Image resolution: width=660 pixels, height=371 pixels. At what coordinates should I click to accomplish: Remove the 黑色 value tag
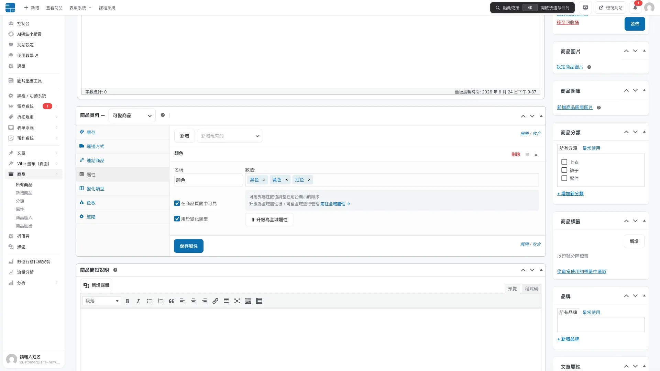tap(264, 180)
